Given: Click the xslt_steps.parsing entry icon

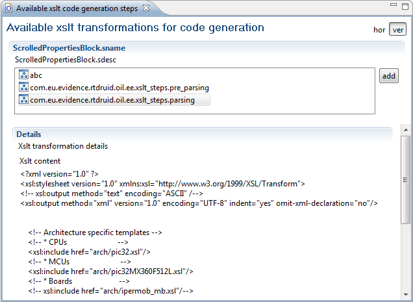Looking at the screenshot, I should point(23,99).
